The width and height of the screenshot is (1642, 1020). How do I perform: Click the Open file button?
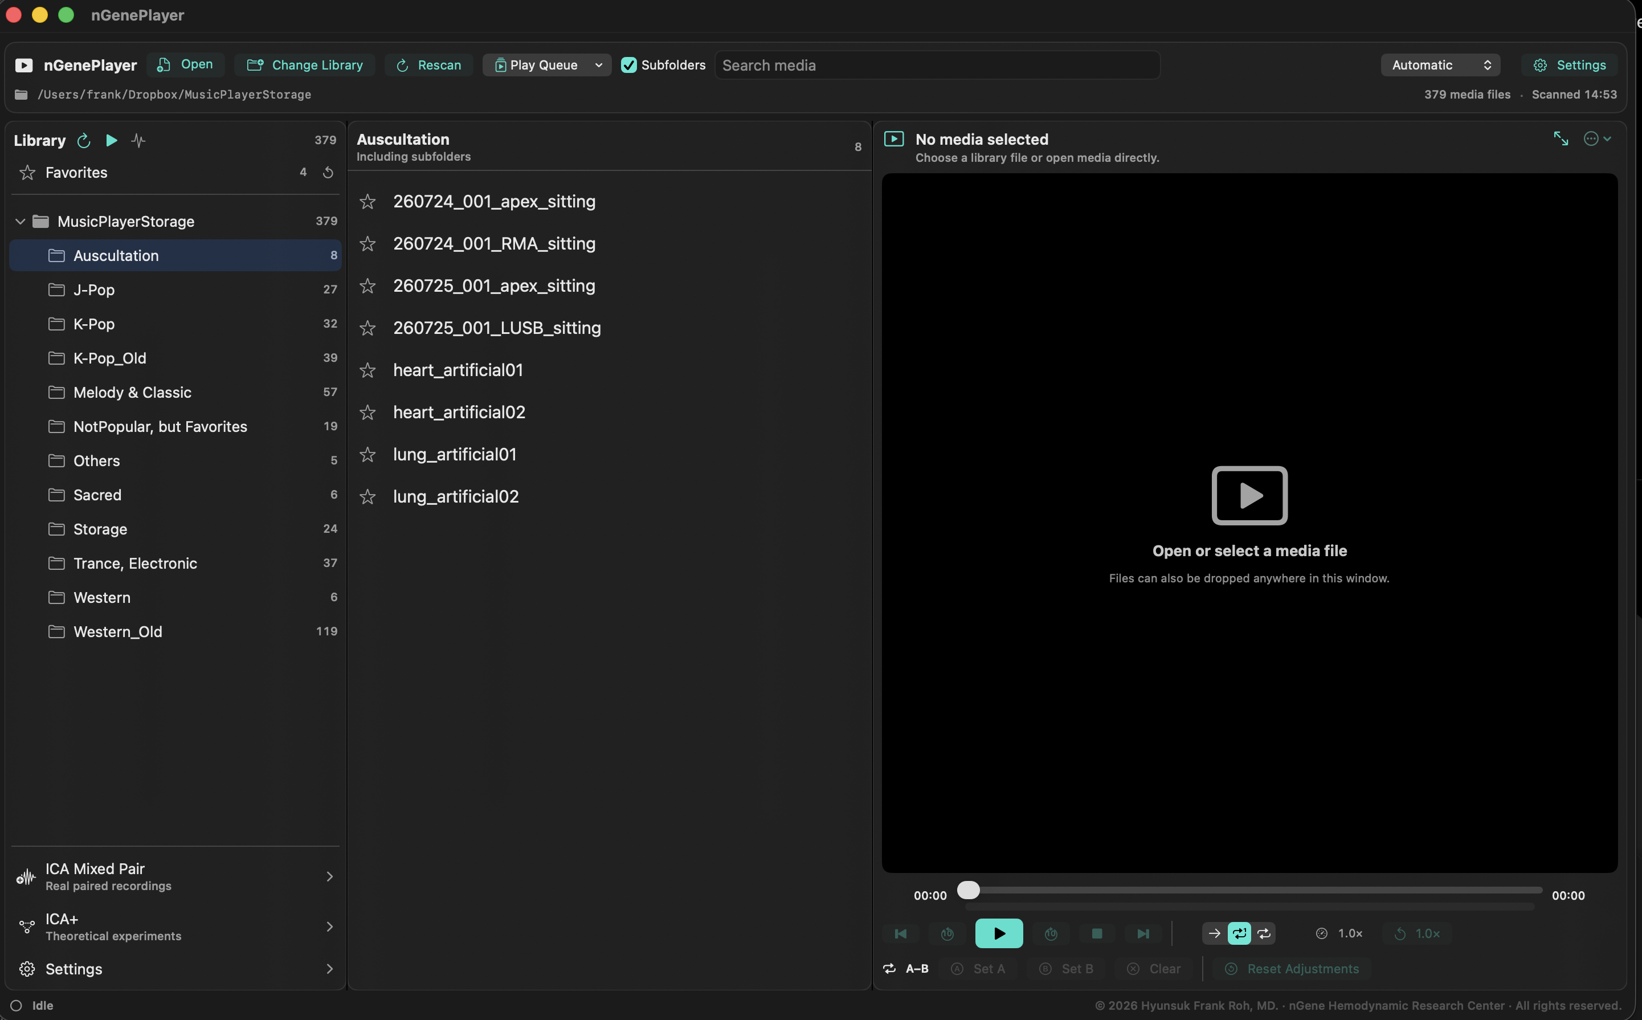185,65
